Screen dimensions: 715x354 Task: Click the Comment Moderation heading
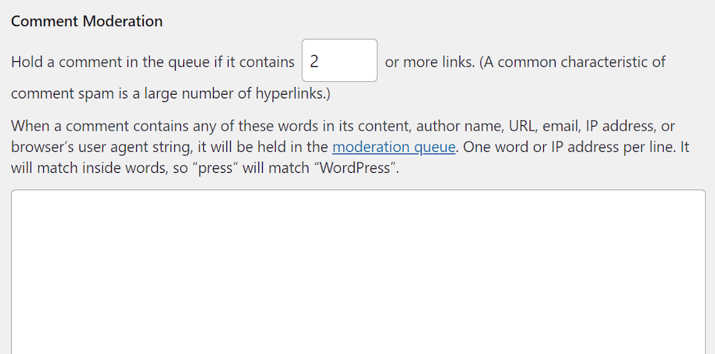click(x=86, y=21)
